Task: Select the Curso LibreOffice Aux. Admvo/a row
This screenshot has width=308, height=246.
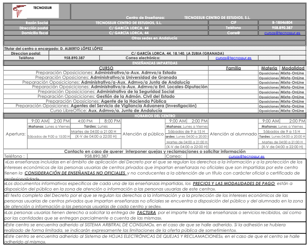Action: coord(106,111)
